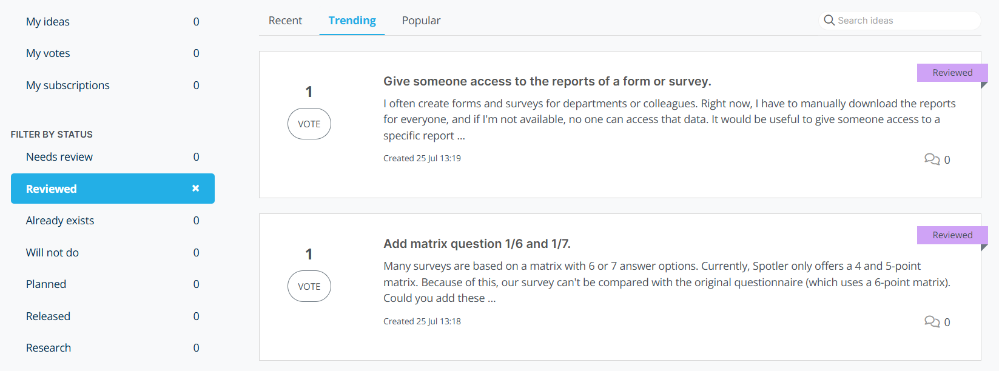Screen dimensions: 999x371
Task: Vote for the matrix question idea
Action: 309,286
